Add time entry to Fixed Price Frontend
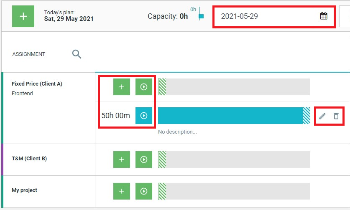The width and height of the screenshot is (350, 210). coord(122,87)
